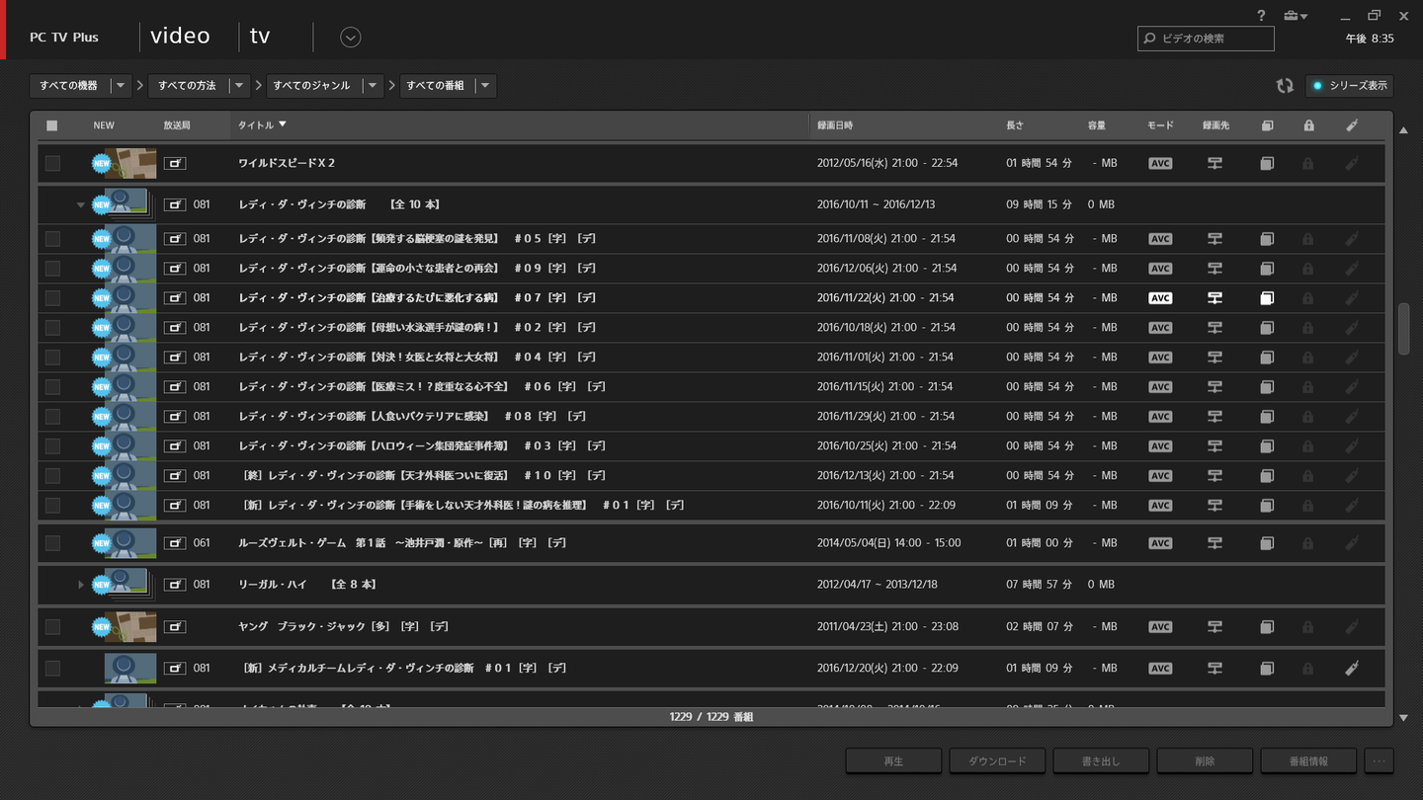
Task: Switch to the video tab
Action: [x=180, y=37]
